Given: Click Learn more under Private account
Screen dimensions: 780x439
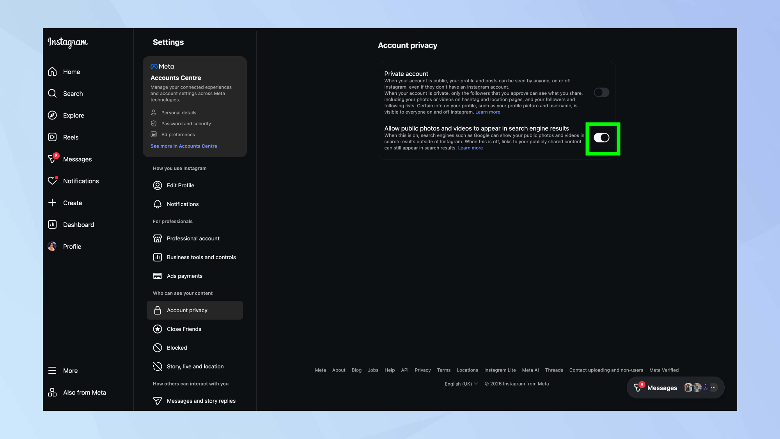Looking at the screenshot, I should pyautogui.click(x=487, y=112).
